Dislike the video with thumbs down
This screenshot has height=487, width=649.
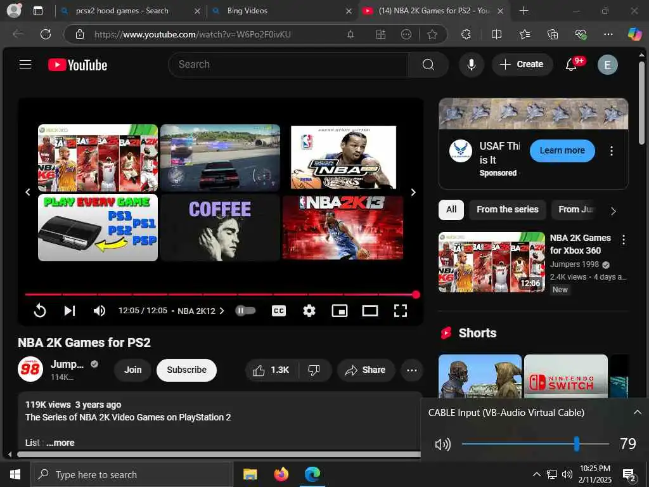point(314,370)
